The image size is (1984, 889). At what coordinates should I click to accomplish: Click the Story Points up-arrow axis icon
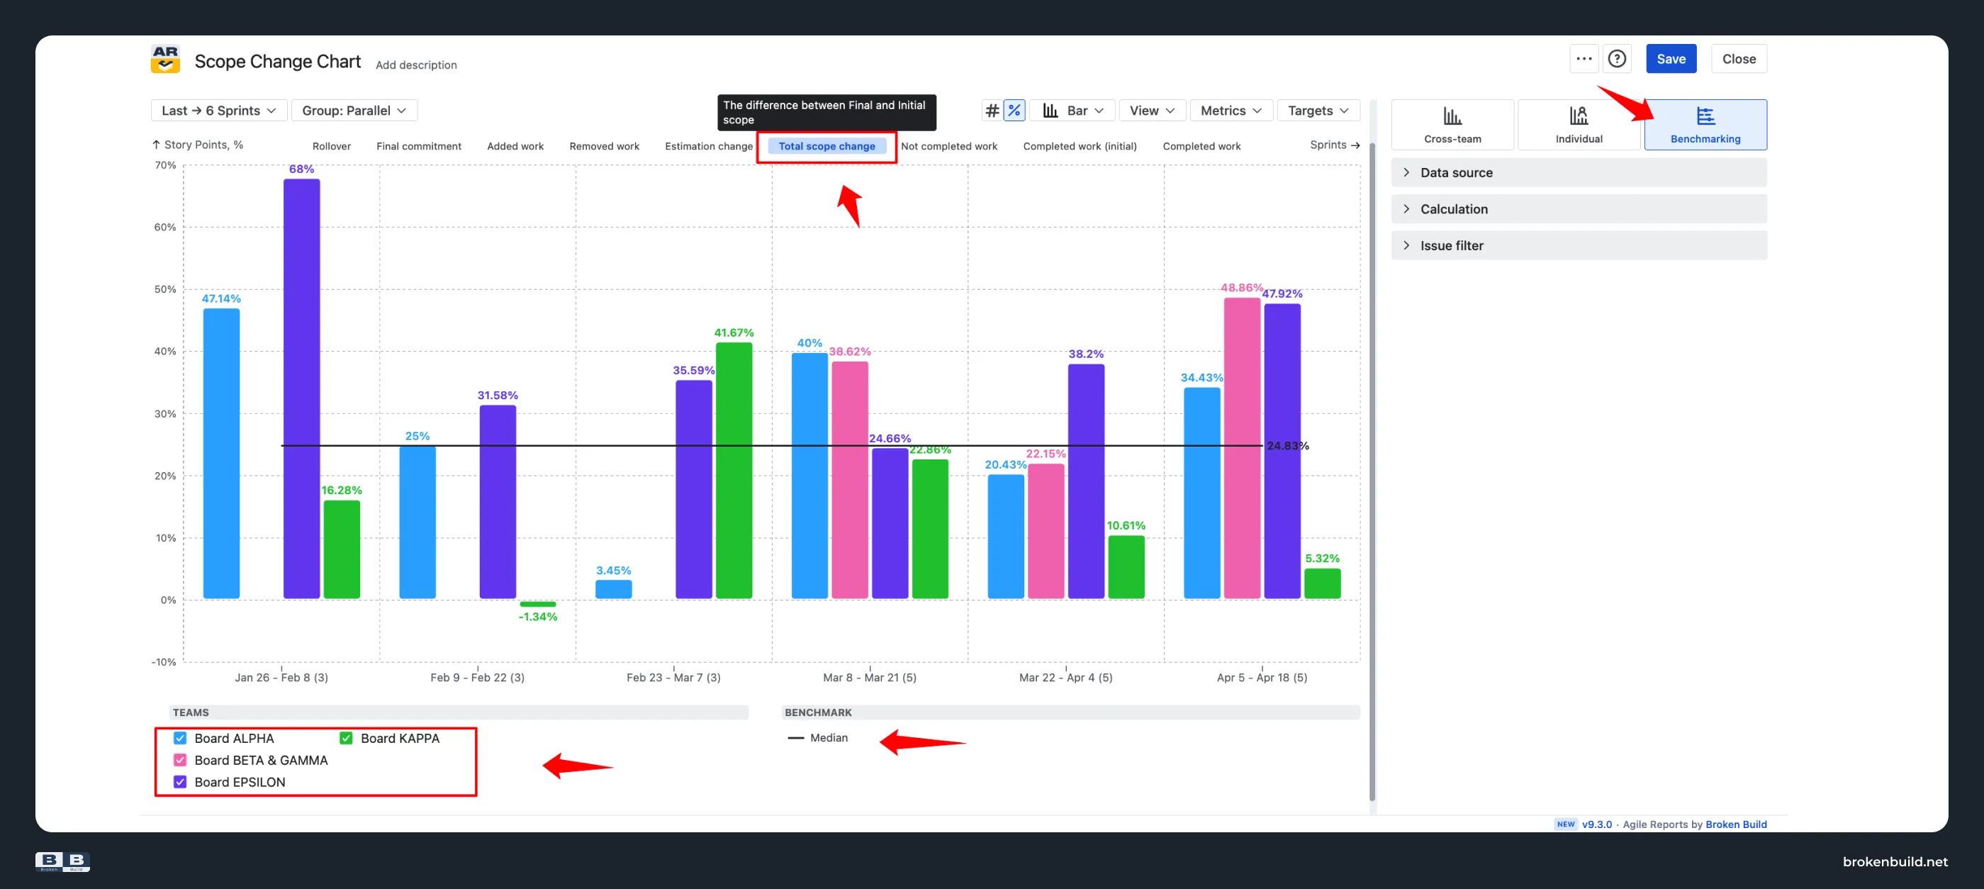point(155,144)
